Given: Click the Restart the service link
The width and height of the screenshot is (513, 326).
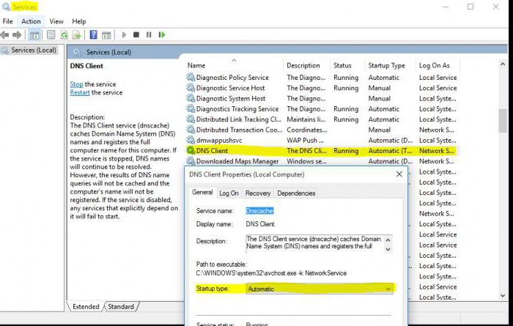Looking at the screenshot, I should (80, 92).
